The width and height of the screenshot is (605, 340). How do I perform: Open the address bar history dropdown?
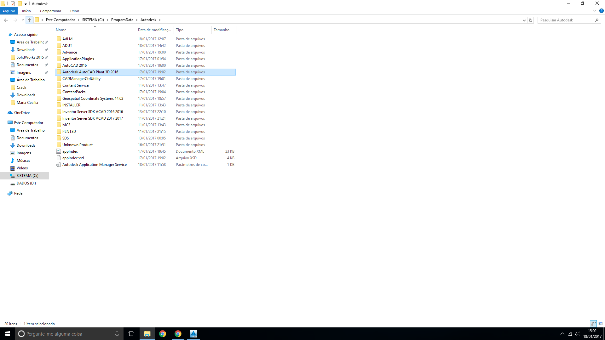pyautogui.click(x=524, y=20)
